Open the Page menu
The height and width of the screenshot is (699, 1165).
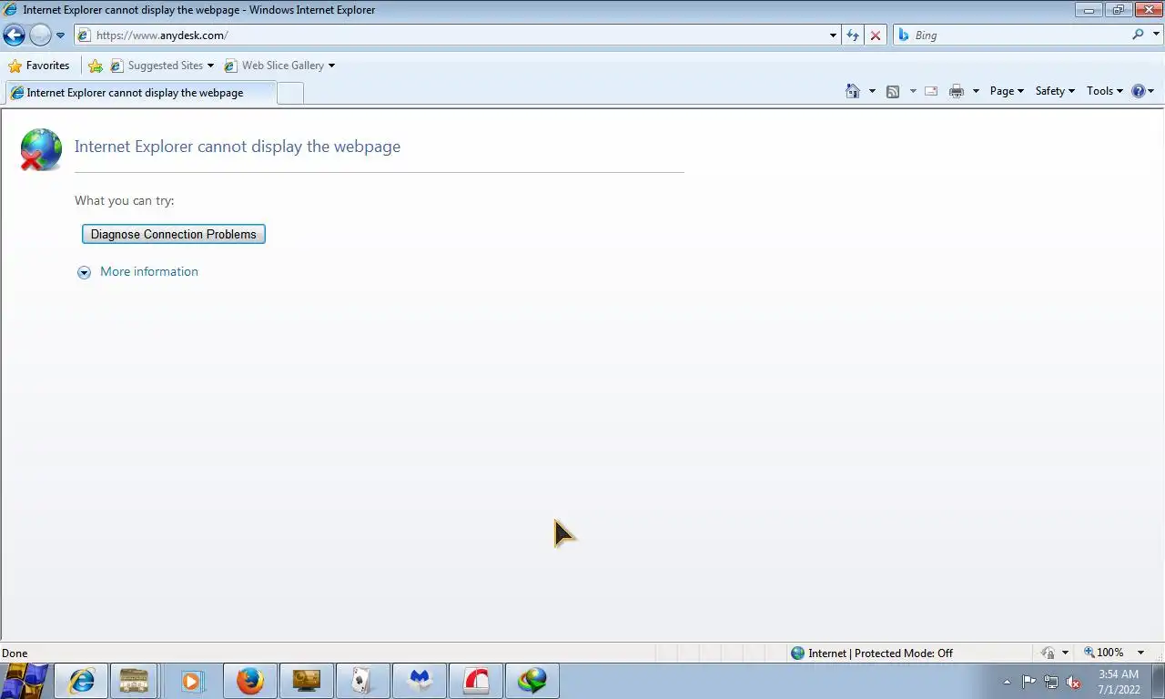click(1007, 91)
